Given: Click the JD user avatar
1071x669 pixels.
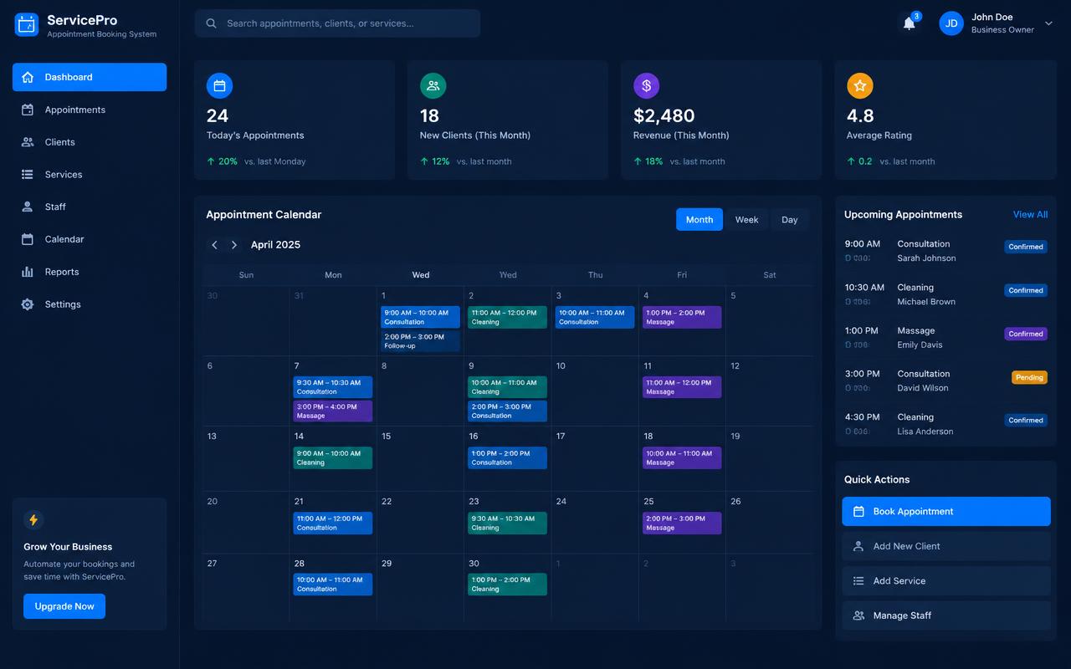Looking at the screenshot, I should (x=951, y=23).
